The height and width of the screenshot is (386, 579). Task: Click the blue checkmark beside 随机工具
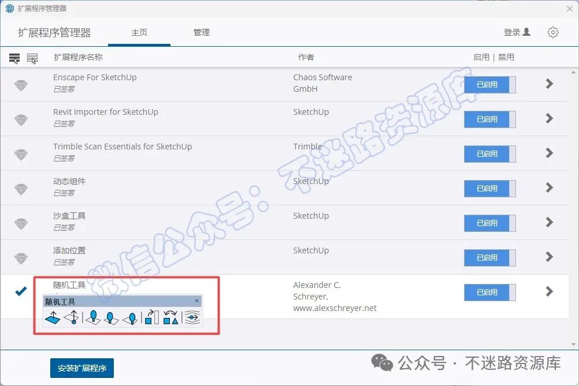21,291
